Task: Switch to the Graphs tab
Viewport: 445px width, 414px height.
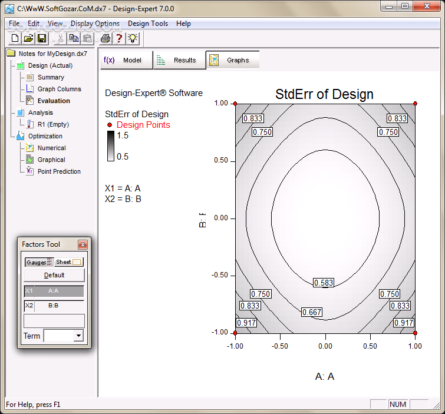Action: 233,60
